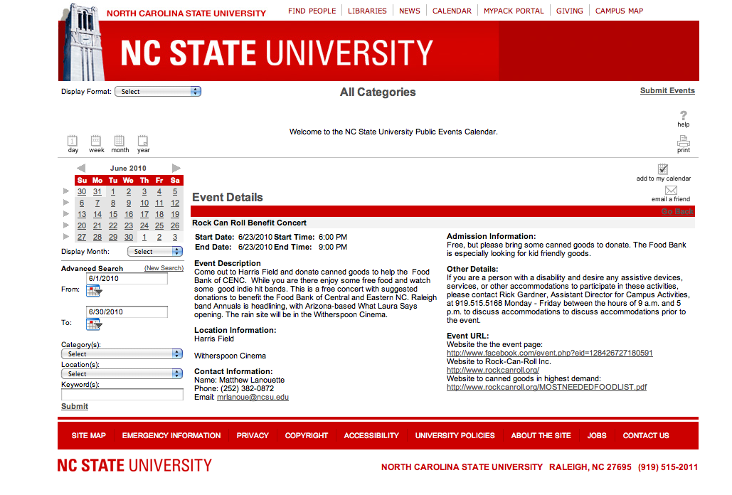Click in the To date field

point(127,312)
